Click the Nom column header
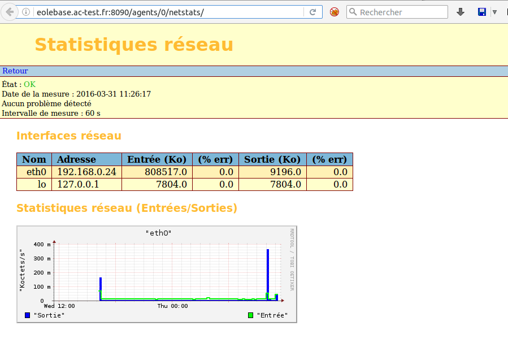Screen dimensions: 508x361 pos(34,159)
